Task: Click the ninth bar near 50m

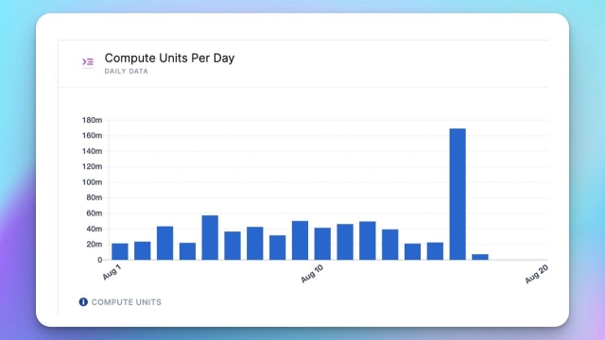Action: pos(300,240)
